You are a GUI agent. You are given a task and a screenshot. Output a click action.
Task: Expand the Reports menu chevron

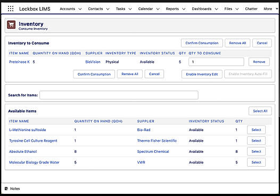[x=184, y=9]
